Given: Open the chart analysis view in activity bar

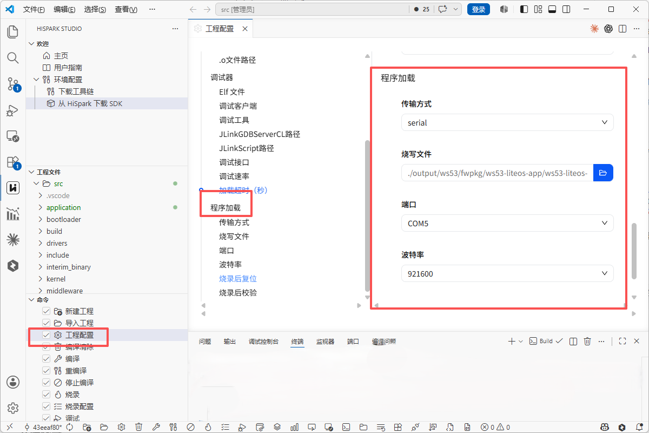Looking at the screenshot, I should pyautogui.click(x=12, y=214).
